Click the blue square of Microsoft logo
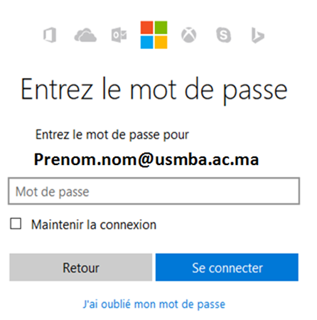This screenshot has width=317, height=320. pyautogui.click(x=147, y=42)
